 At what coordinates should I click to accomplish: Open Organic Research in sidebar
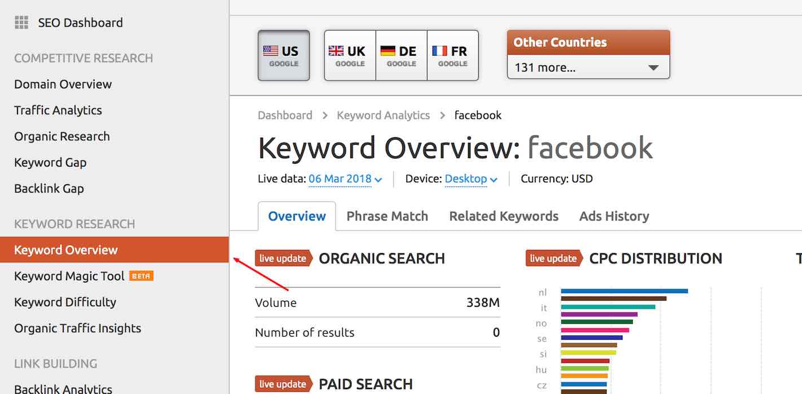[x=62, y=136]
